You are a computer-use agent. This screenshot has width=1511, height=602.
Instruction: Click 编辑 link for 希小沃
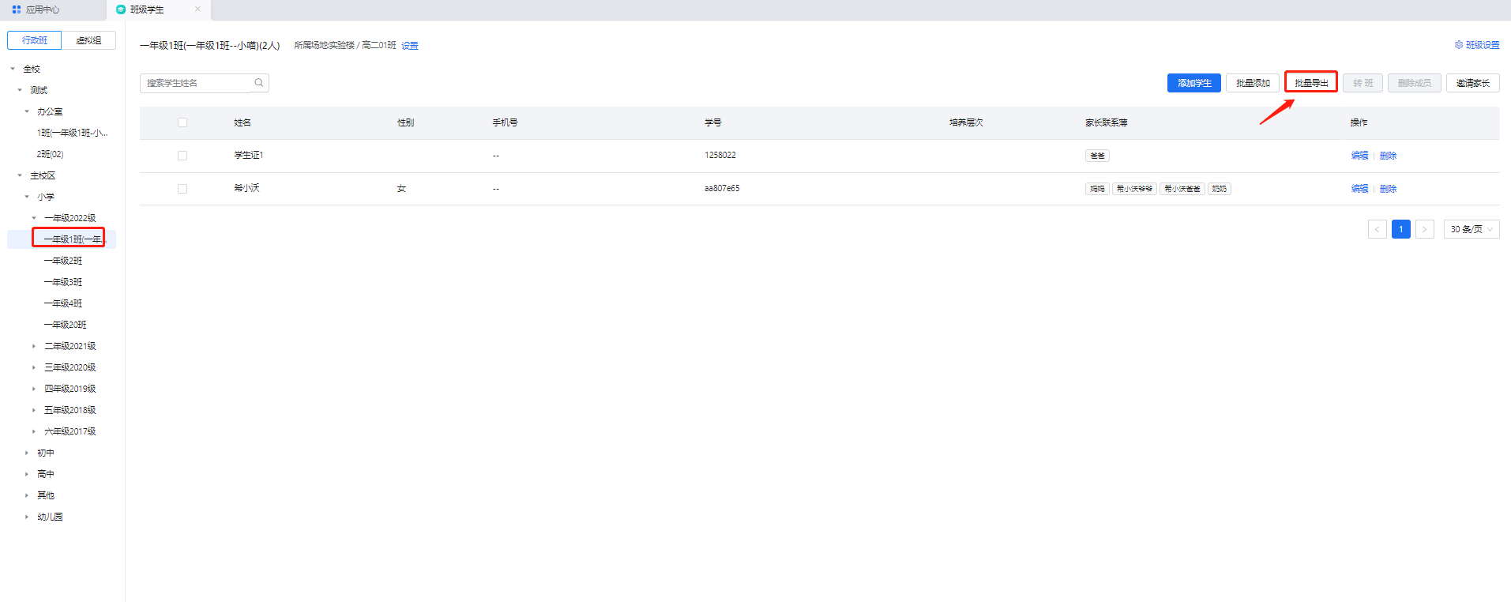(x=1359, y=189)
